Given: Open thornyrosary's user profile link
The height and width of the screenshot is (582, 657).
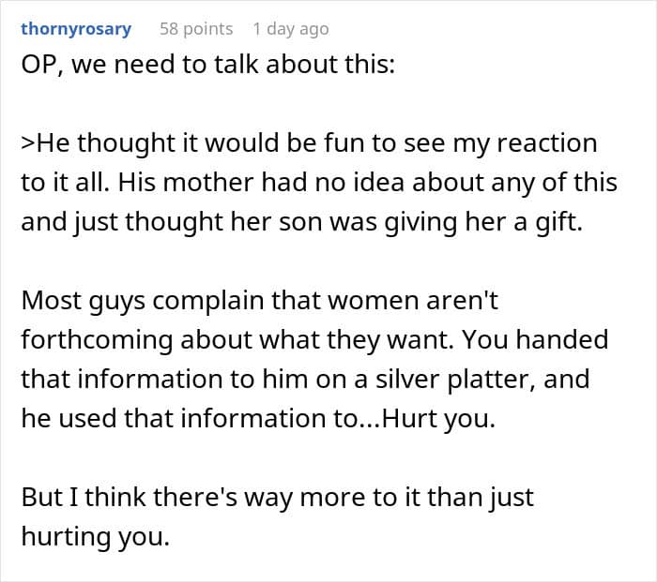Looking at the screenshot, I should (x=76, y=29).
